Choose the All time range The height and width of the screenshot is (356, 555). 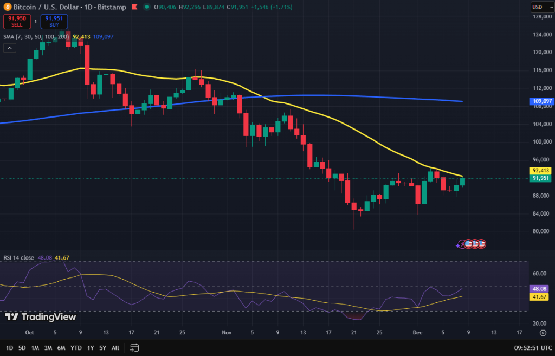tap(115, 348)
